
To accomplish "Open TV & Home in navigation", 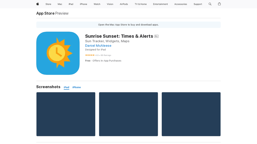I will 141,4.
